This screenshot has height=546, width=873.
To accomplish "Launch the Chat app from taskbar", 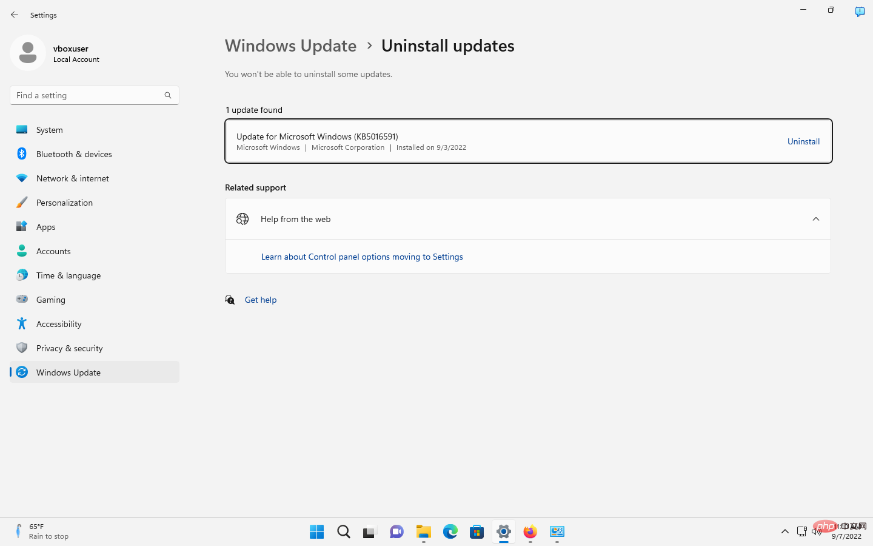I will click(x=397, y=532).
